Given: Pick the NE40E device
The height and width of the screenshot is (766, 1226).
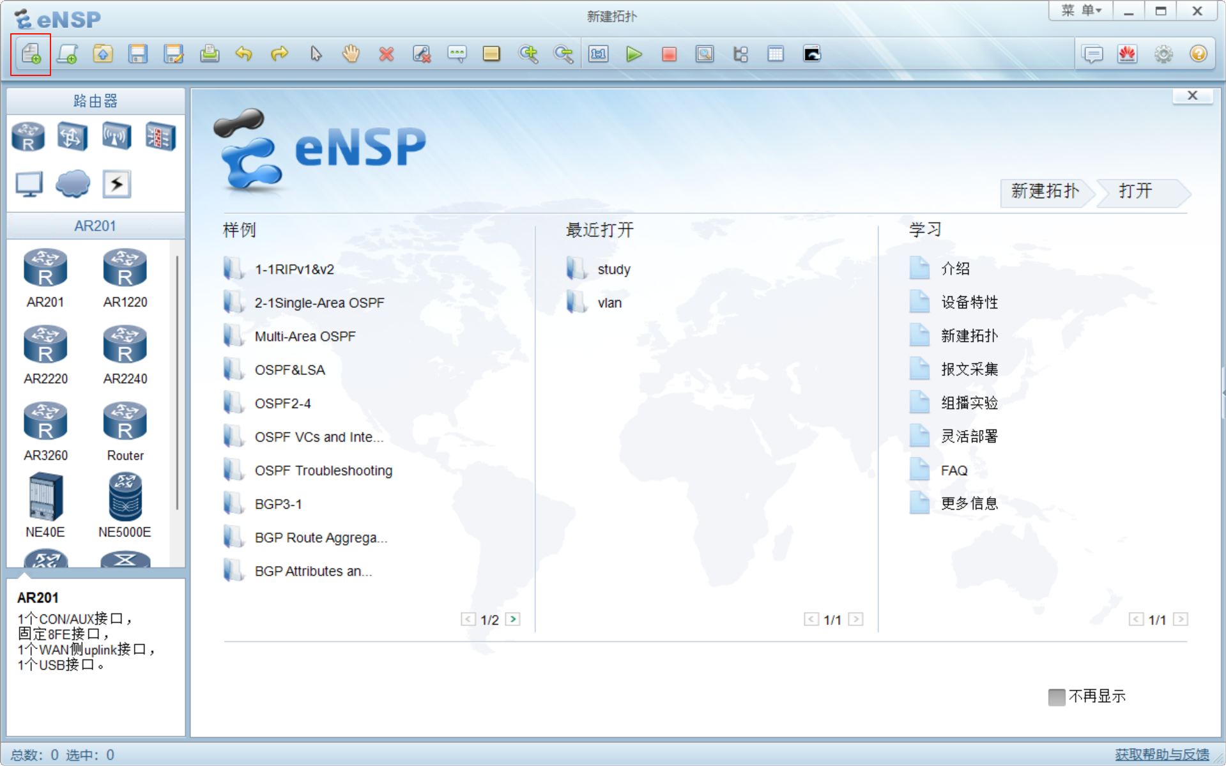Looking at the screenshot, I should (x=45, y=505).
